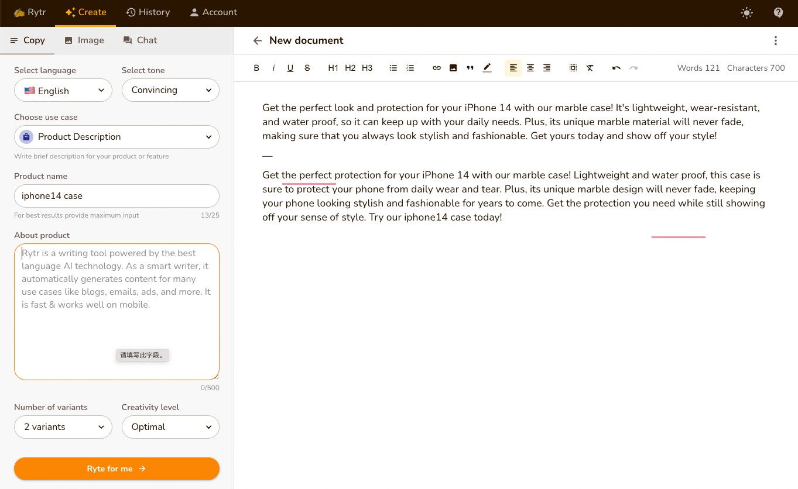Insert a bulleted list
Viewport: 798px width, 489px height.
(x=393, y=68)
